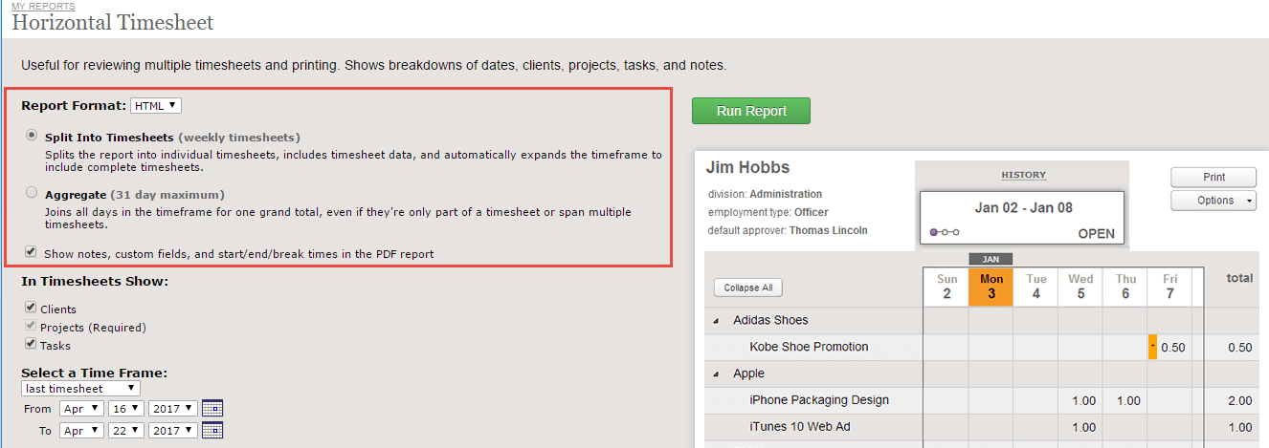
Task: Open the To day dropdown showing 22
Action: (x=126, y=431)
